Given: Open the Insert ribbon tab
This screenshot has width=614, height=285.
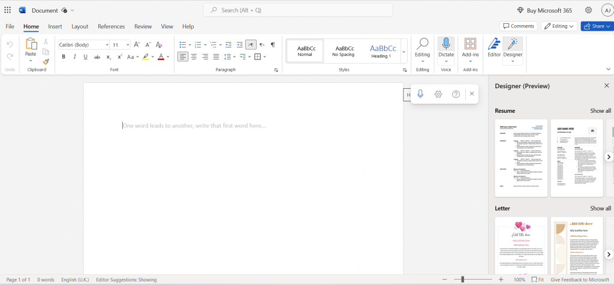Looking at the screenshot, I should tap(55, 26).
